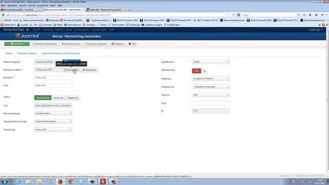Click Auswählen button for Beitrag
The height and width of the screenshot is (185, 329).
click(x=71, y=70)
